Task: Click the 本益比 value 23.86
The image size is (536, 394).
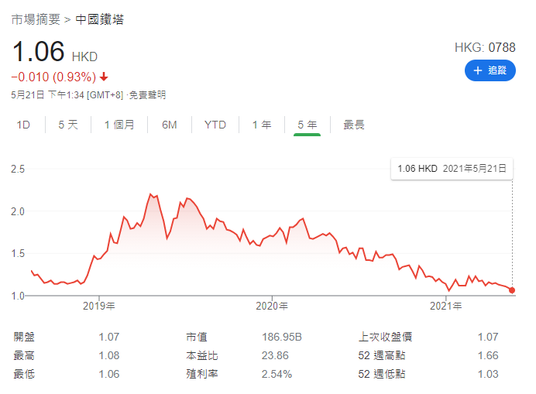Action: click(275, 355)
